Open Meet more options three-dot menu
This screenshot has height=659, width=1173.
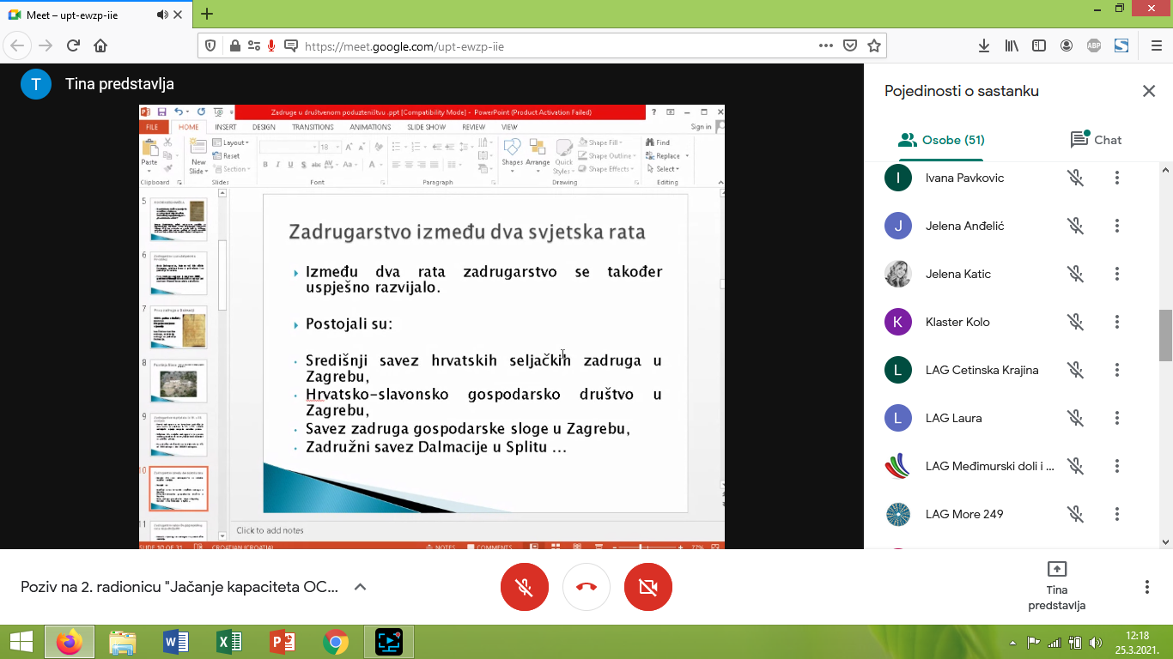click(x=1146, y=587)
